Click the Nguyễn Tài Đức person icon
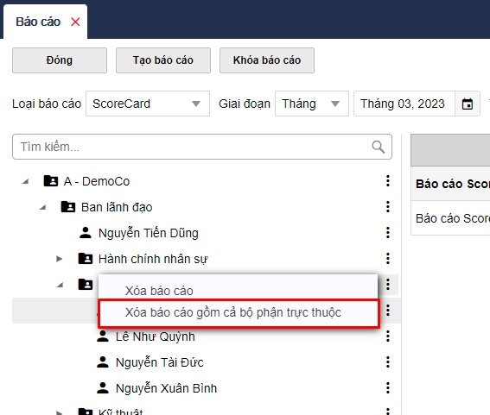Screen dimensions: 490x415 [103, 362]
